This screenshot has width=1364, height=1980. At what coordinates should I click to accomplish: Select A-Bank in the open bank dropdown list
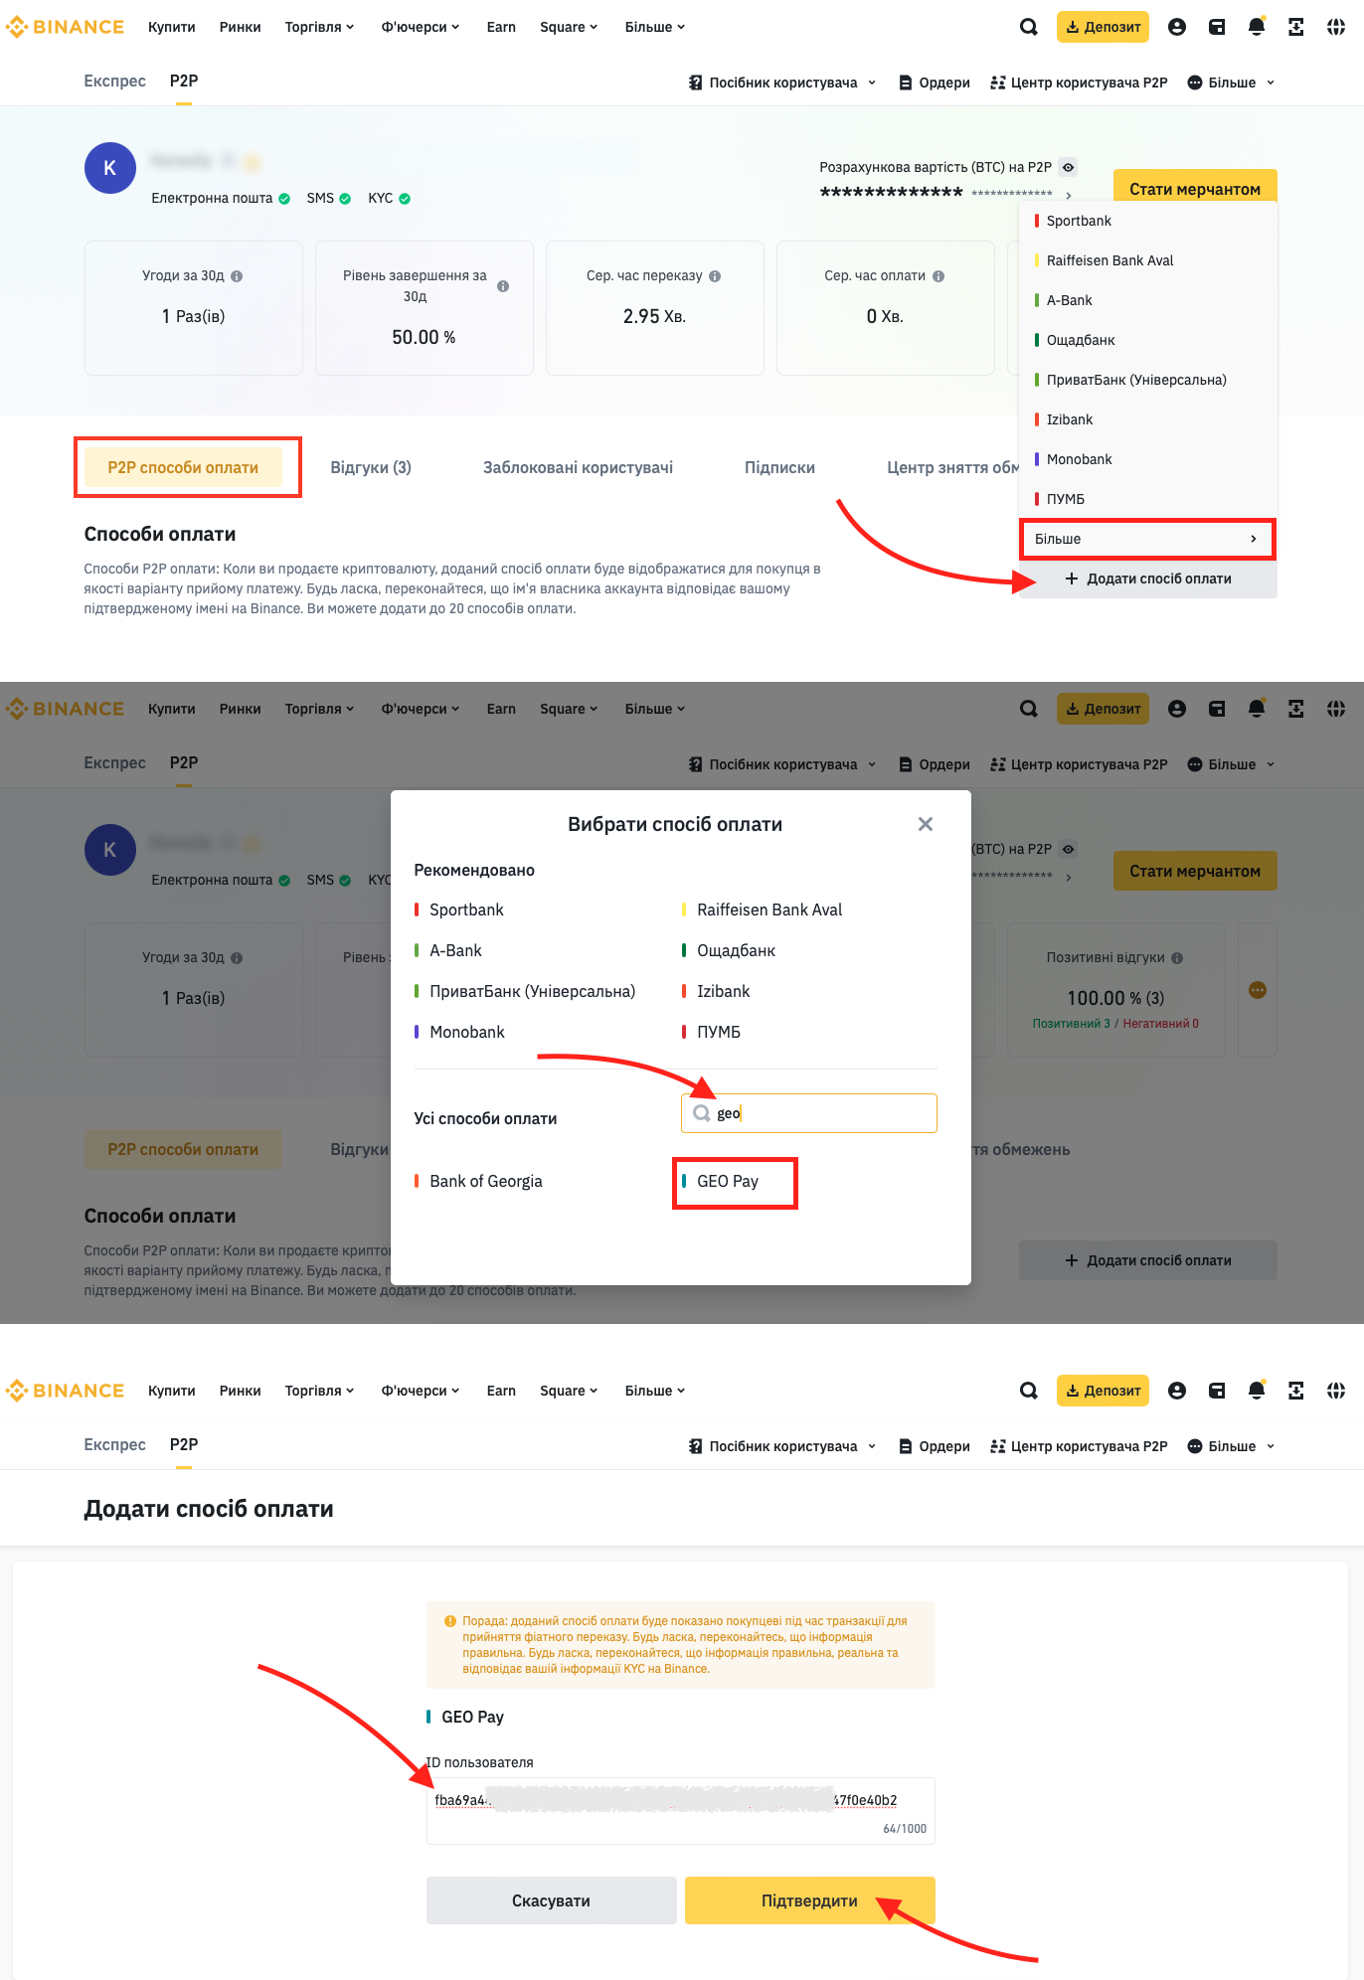click(1147, 300)
